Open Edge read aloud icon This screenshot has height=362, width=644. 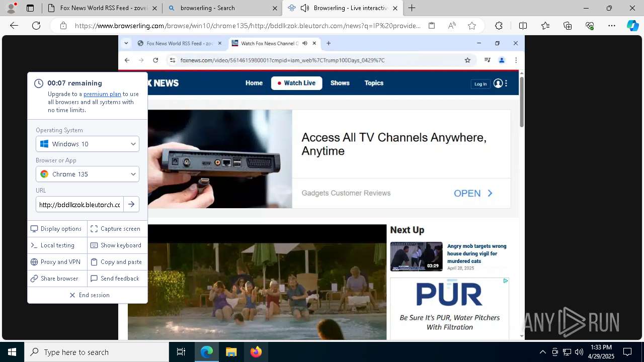pos(452,26)
